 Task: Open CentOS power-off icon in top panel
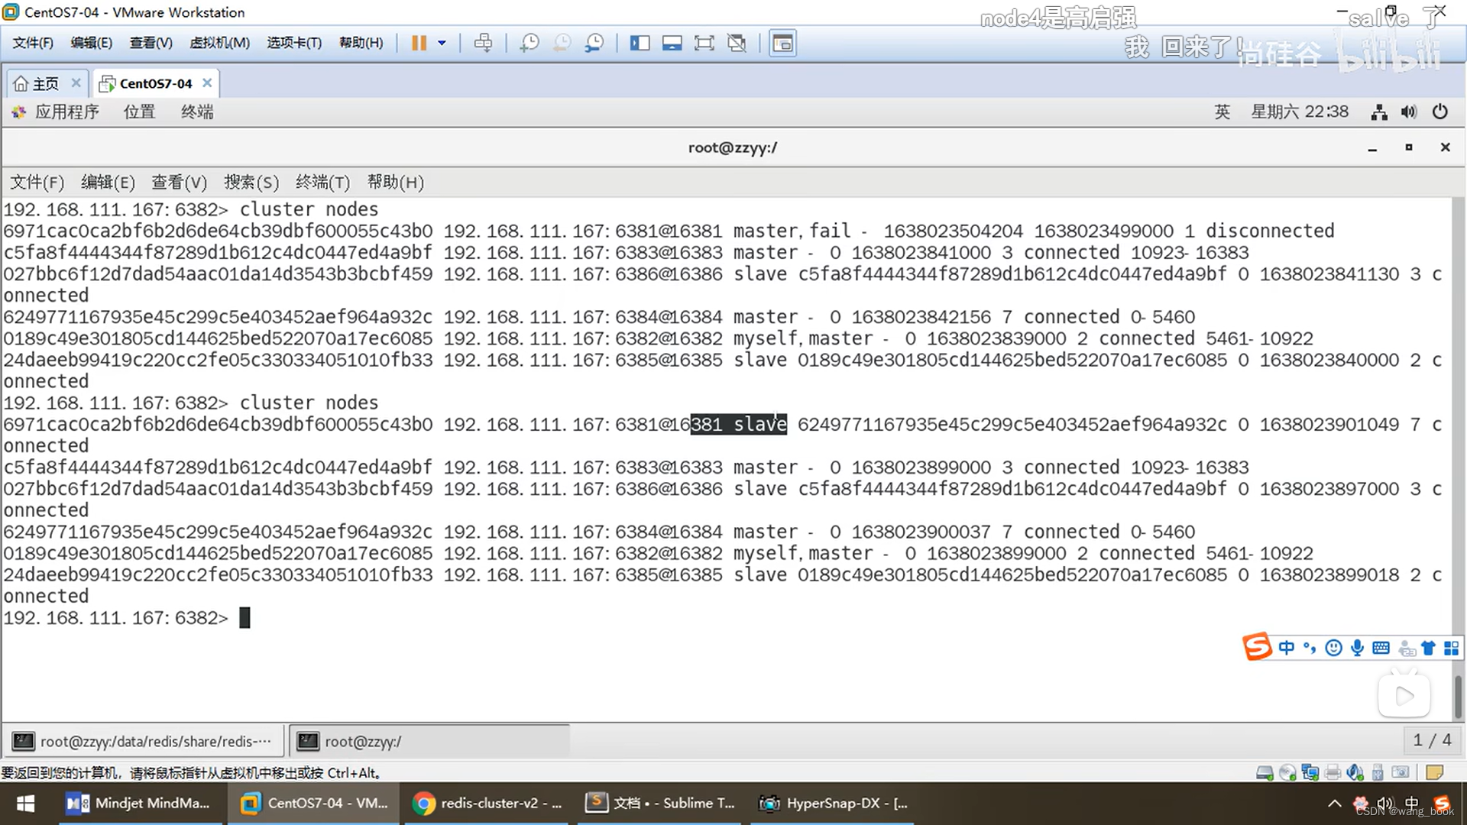[x=1439, y=112]
